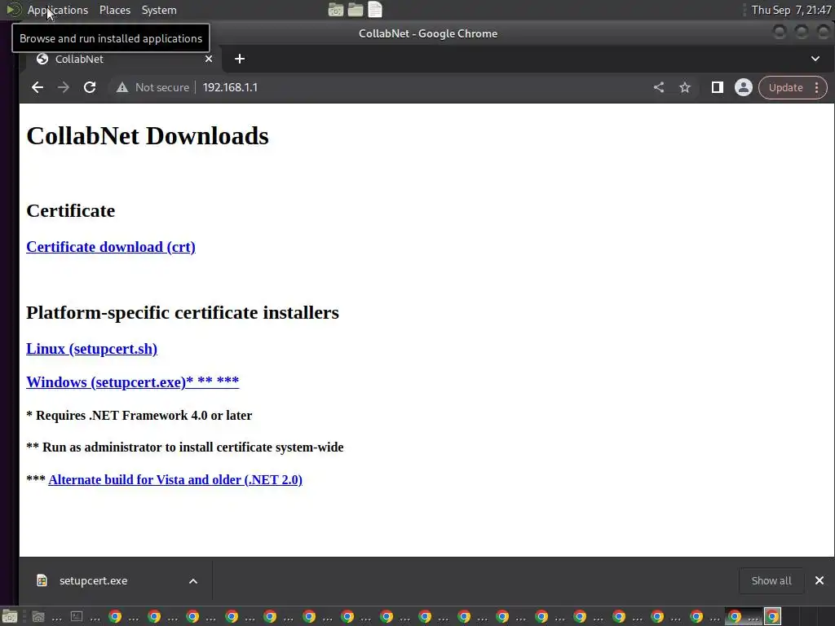Click the Not secure warning icon
The image size is (835, 626).
click(122, 87)
